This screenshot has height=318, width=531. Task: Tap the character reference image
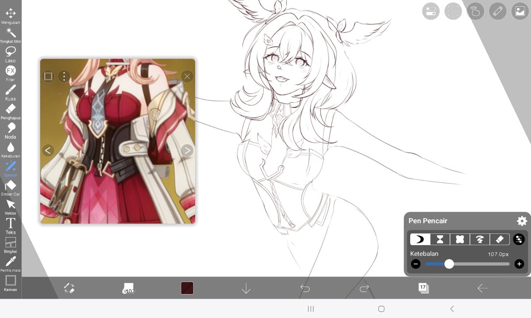(118, 141)
